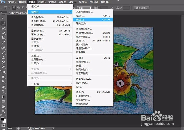The height and width of the screenshot is (130, 184).
Task: Select the Rectangular Marquee tool in toolbox
Action: (x=3, y=23)
